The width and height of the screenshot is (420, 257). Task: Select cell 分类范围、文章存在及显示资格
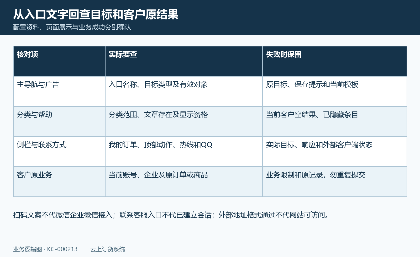[x=184, y=121]
